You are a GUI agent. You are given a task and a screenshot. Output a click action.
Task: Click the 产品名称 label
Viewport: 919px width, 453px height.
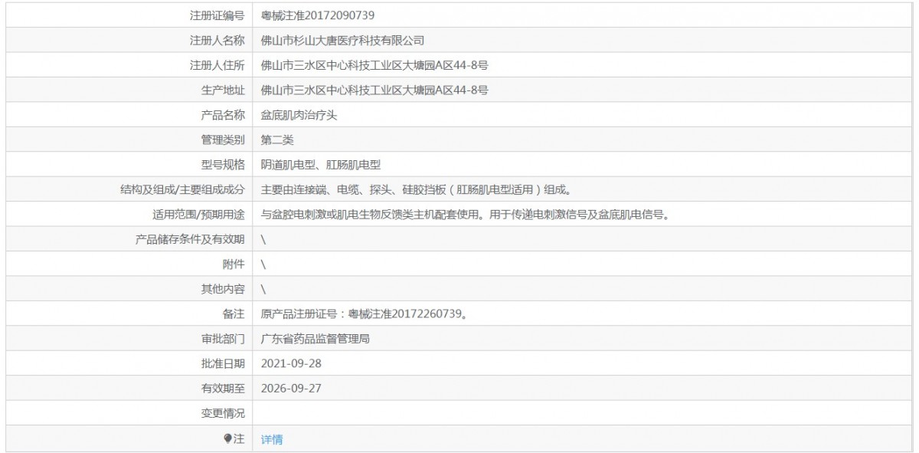(x=223, y=115)
